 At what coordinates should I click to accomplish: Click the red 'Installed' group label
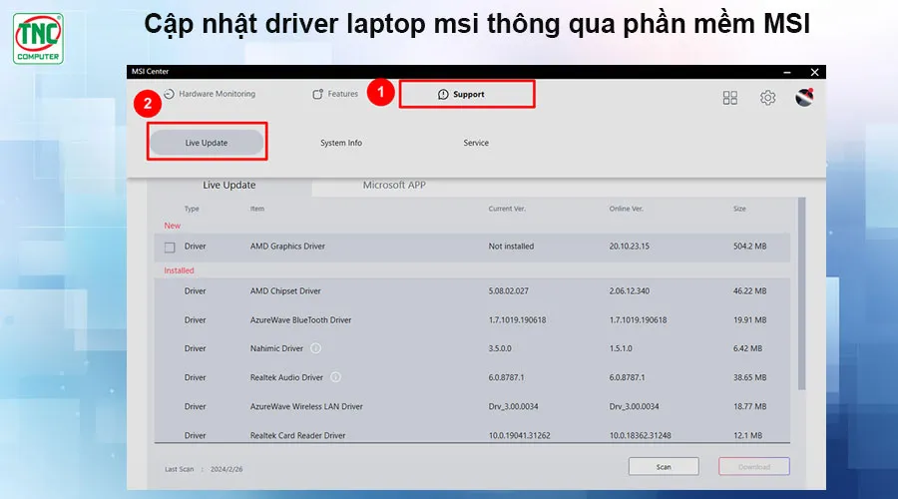coord(179,270)
